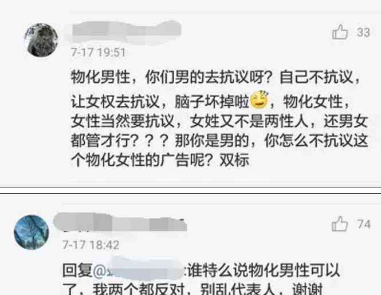Viewport: 381px width, 295px height.
Task: Open the first commenter's blurred username
Action: click(x=127, y=31)
